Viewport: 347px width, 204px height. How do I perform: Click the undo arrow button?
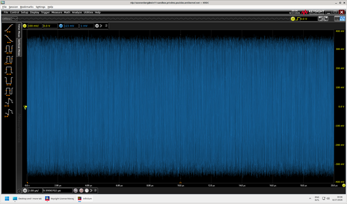[321, 19]
